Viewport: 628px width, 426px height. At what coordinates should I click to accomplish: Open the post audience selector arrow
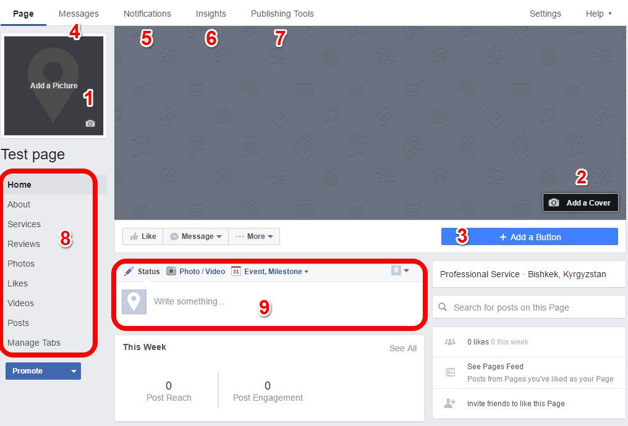(406, 270)
